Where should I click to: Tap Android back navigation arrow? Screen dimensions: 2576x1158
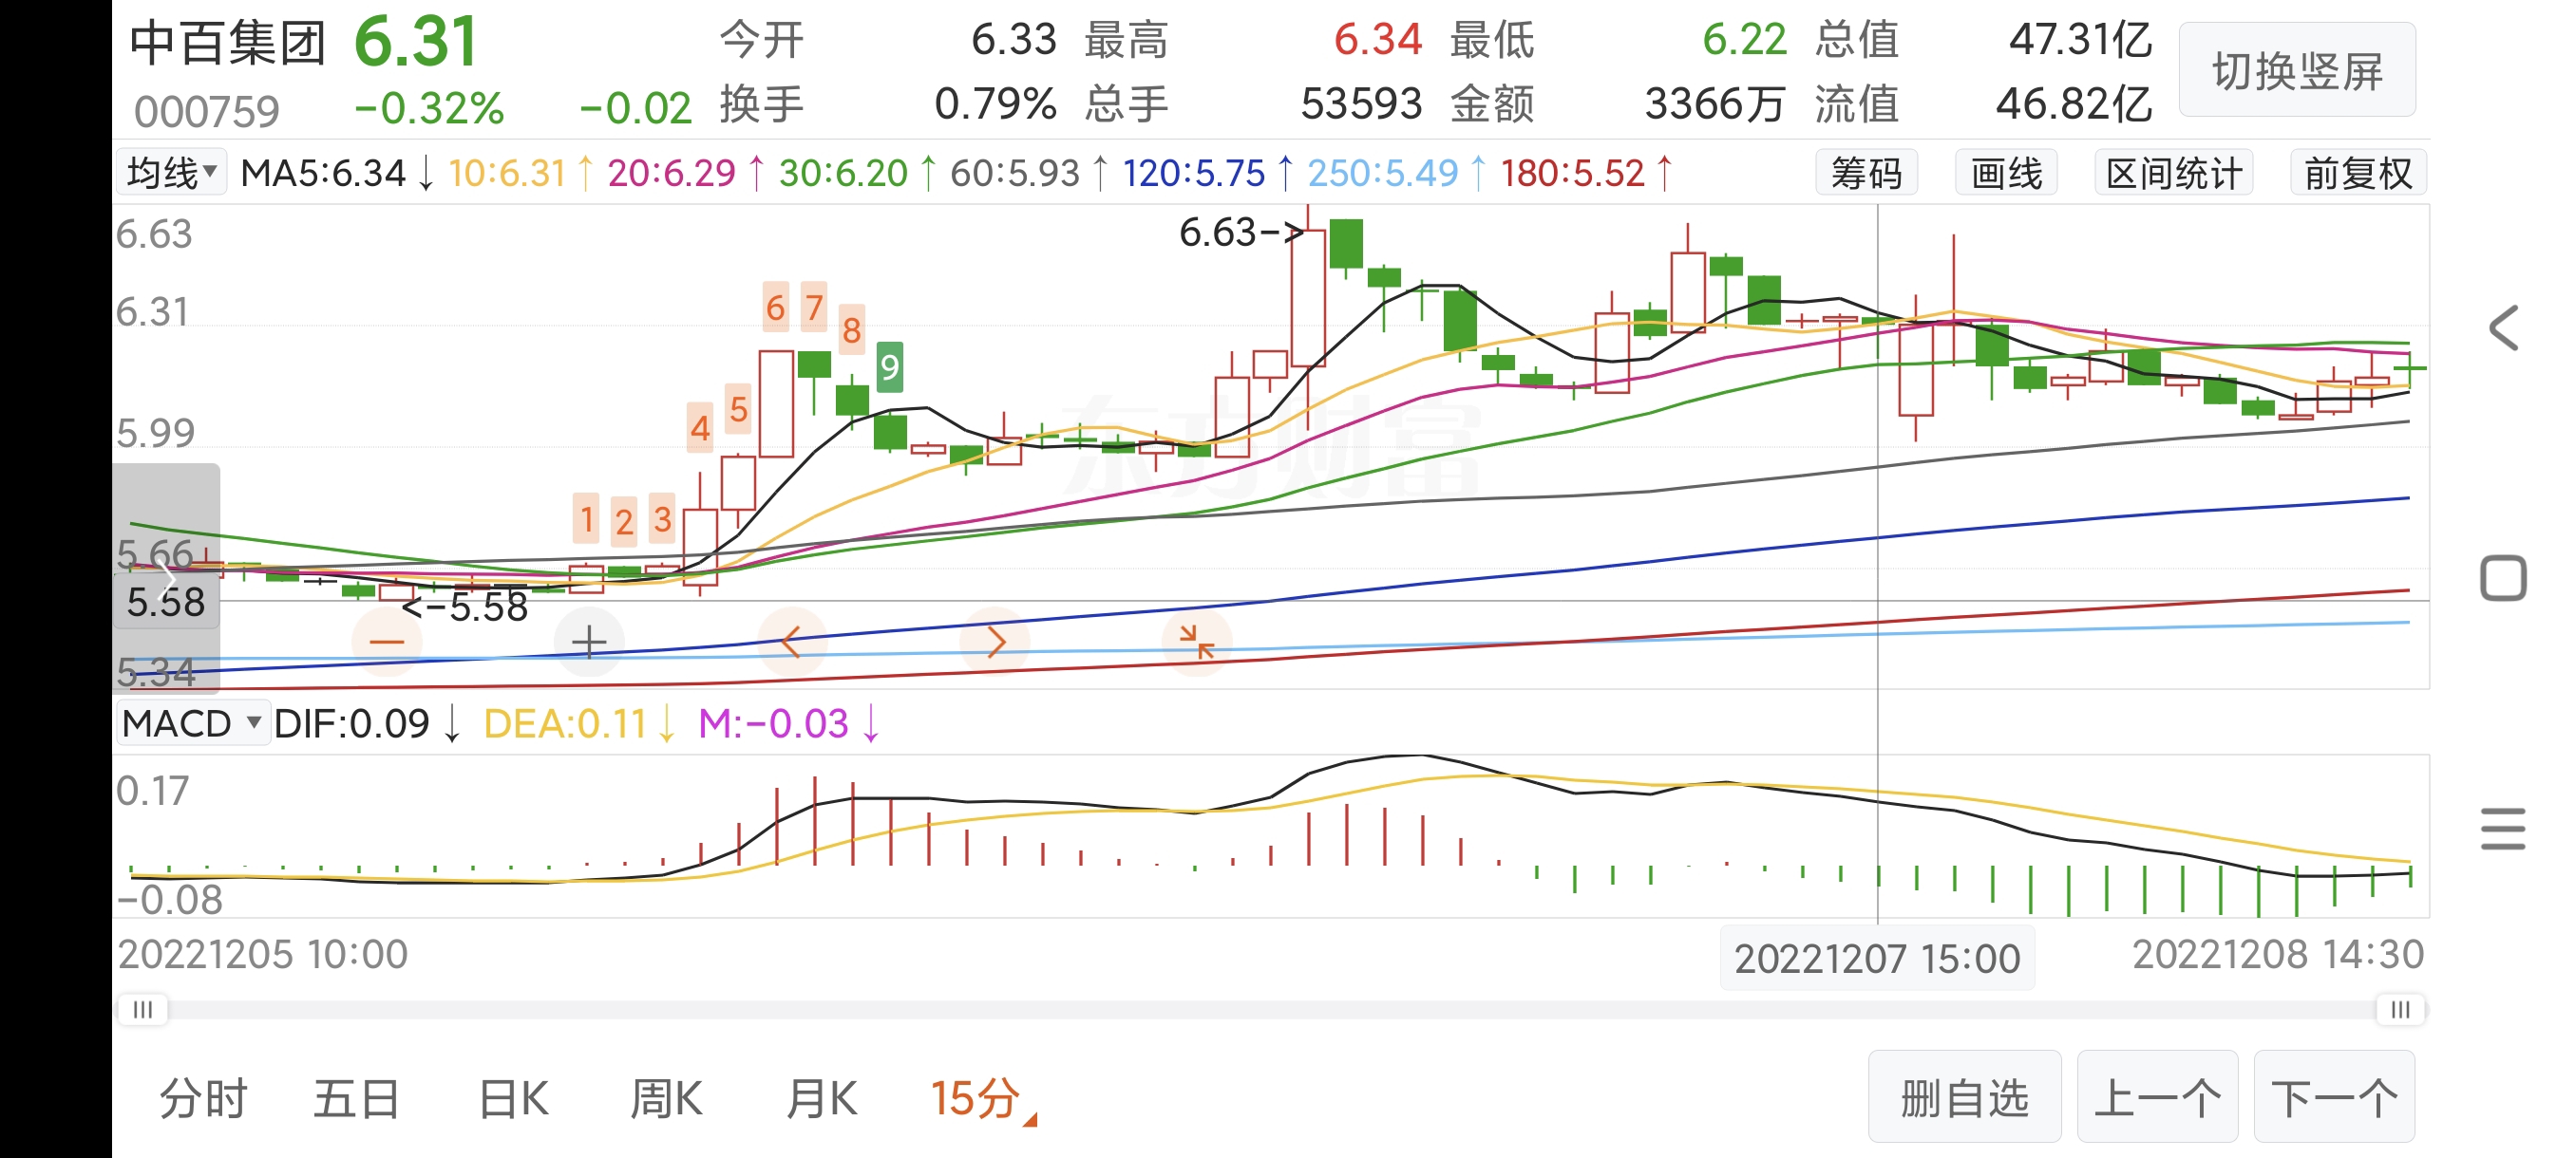[x=2503, y=327]
